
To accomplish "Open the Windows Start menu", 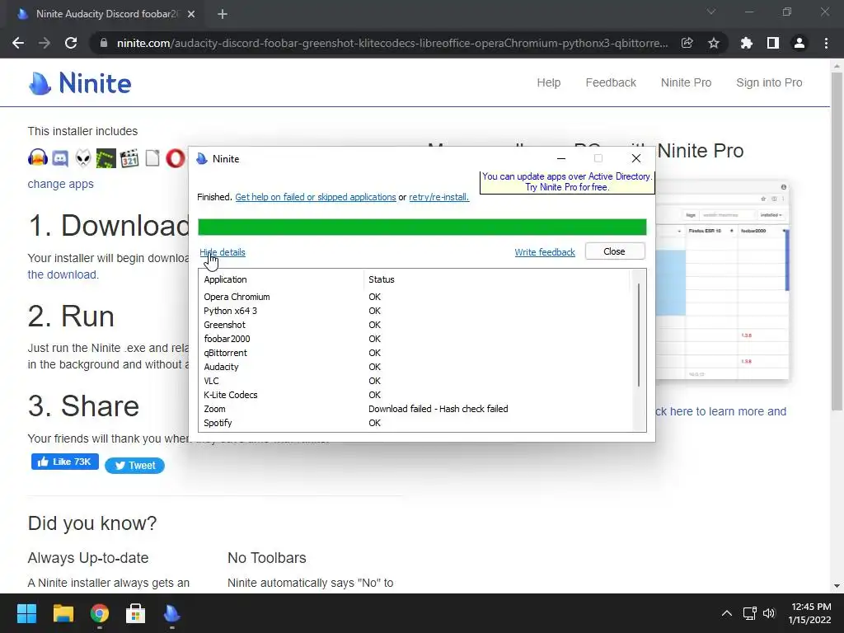I will coord(26,613).
